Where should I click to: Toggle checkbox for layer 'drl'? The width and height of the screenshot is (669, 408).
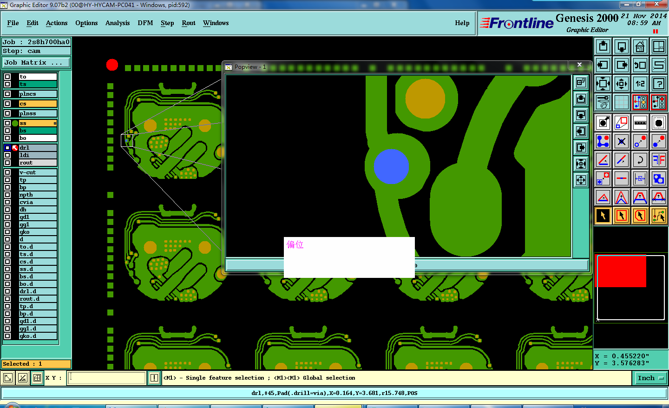(7, 148)
